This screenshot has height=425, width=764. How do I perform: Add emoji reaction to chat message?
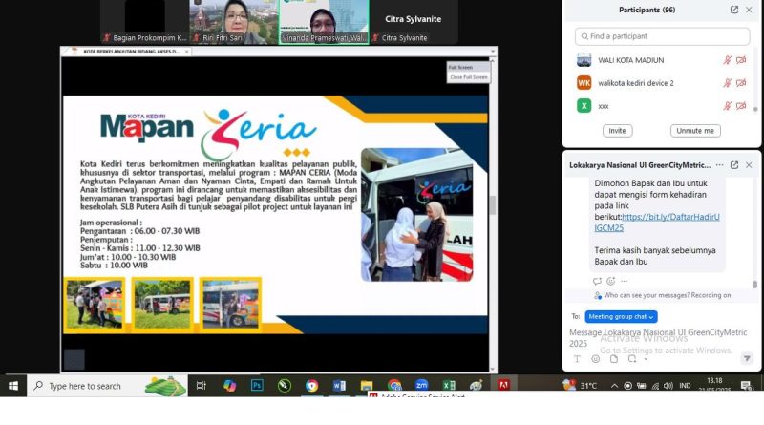pos(611,281)
